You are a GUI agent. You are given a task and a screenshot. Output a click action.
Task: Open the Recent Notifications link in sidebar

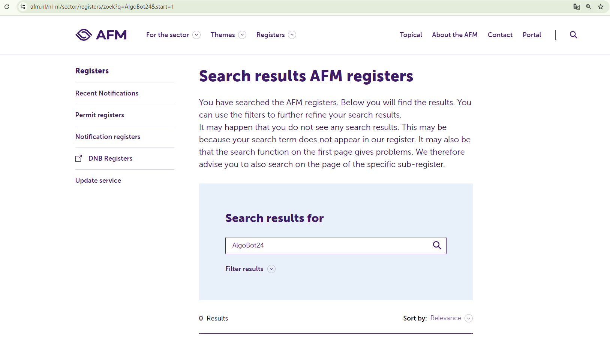107,93
